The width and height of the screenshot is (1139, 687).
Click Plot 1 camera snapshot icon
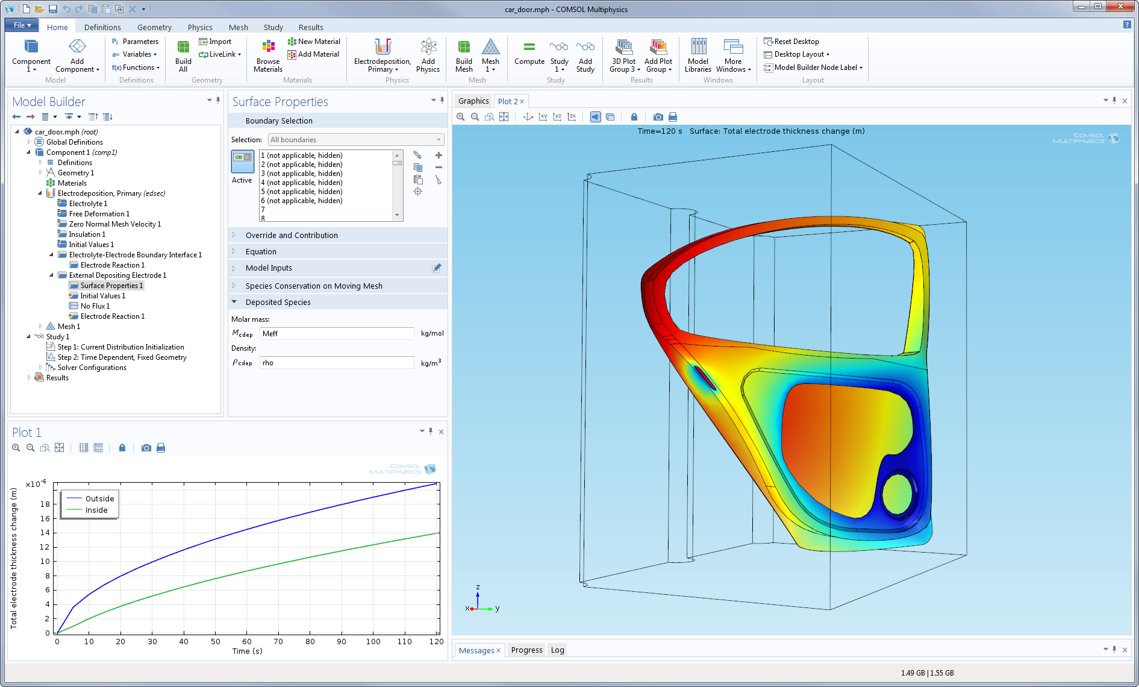coord(146,448)
